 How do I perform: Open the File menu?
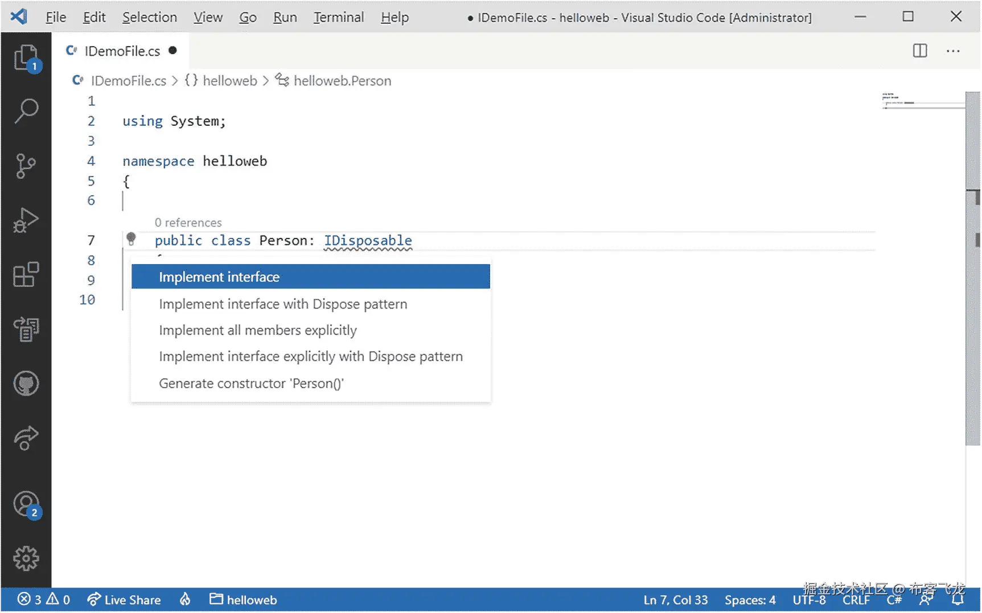tap(56, 17)
